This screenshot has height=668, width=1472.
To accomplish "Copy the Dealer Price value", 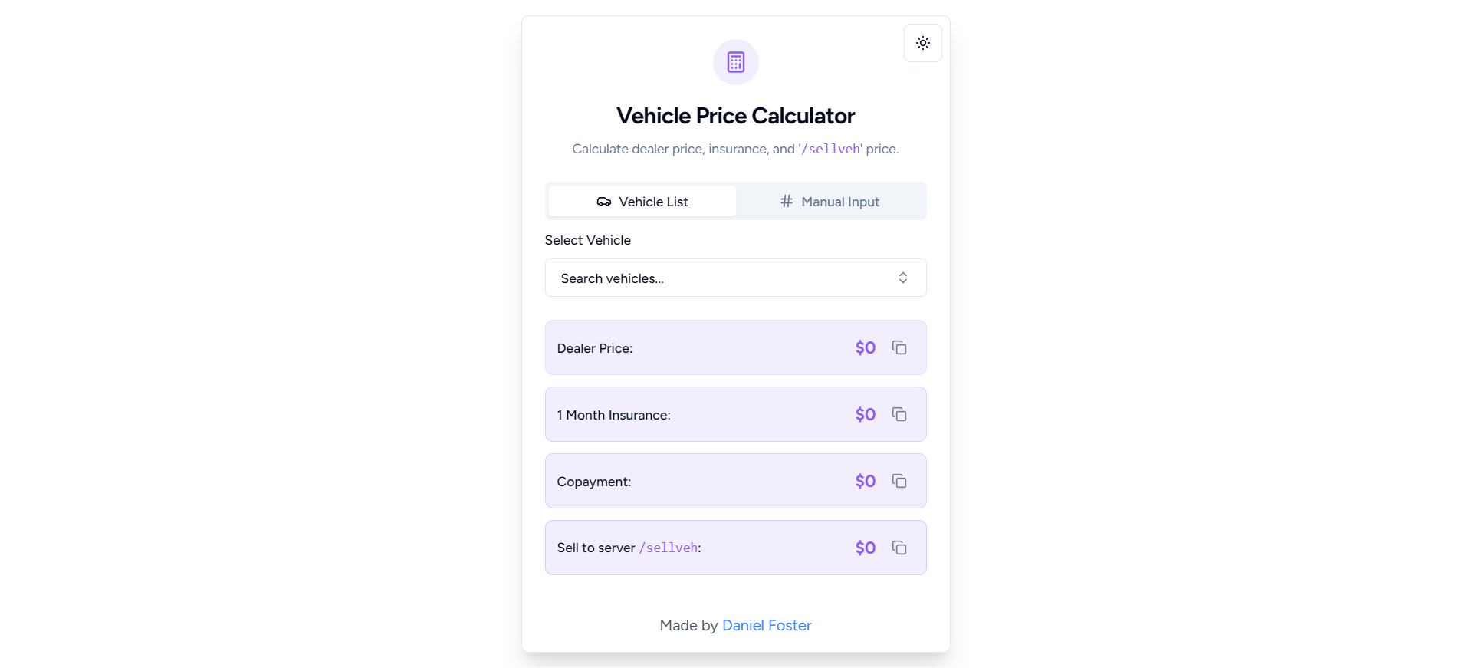I will pyautogui.click(x=899, y=347).
